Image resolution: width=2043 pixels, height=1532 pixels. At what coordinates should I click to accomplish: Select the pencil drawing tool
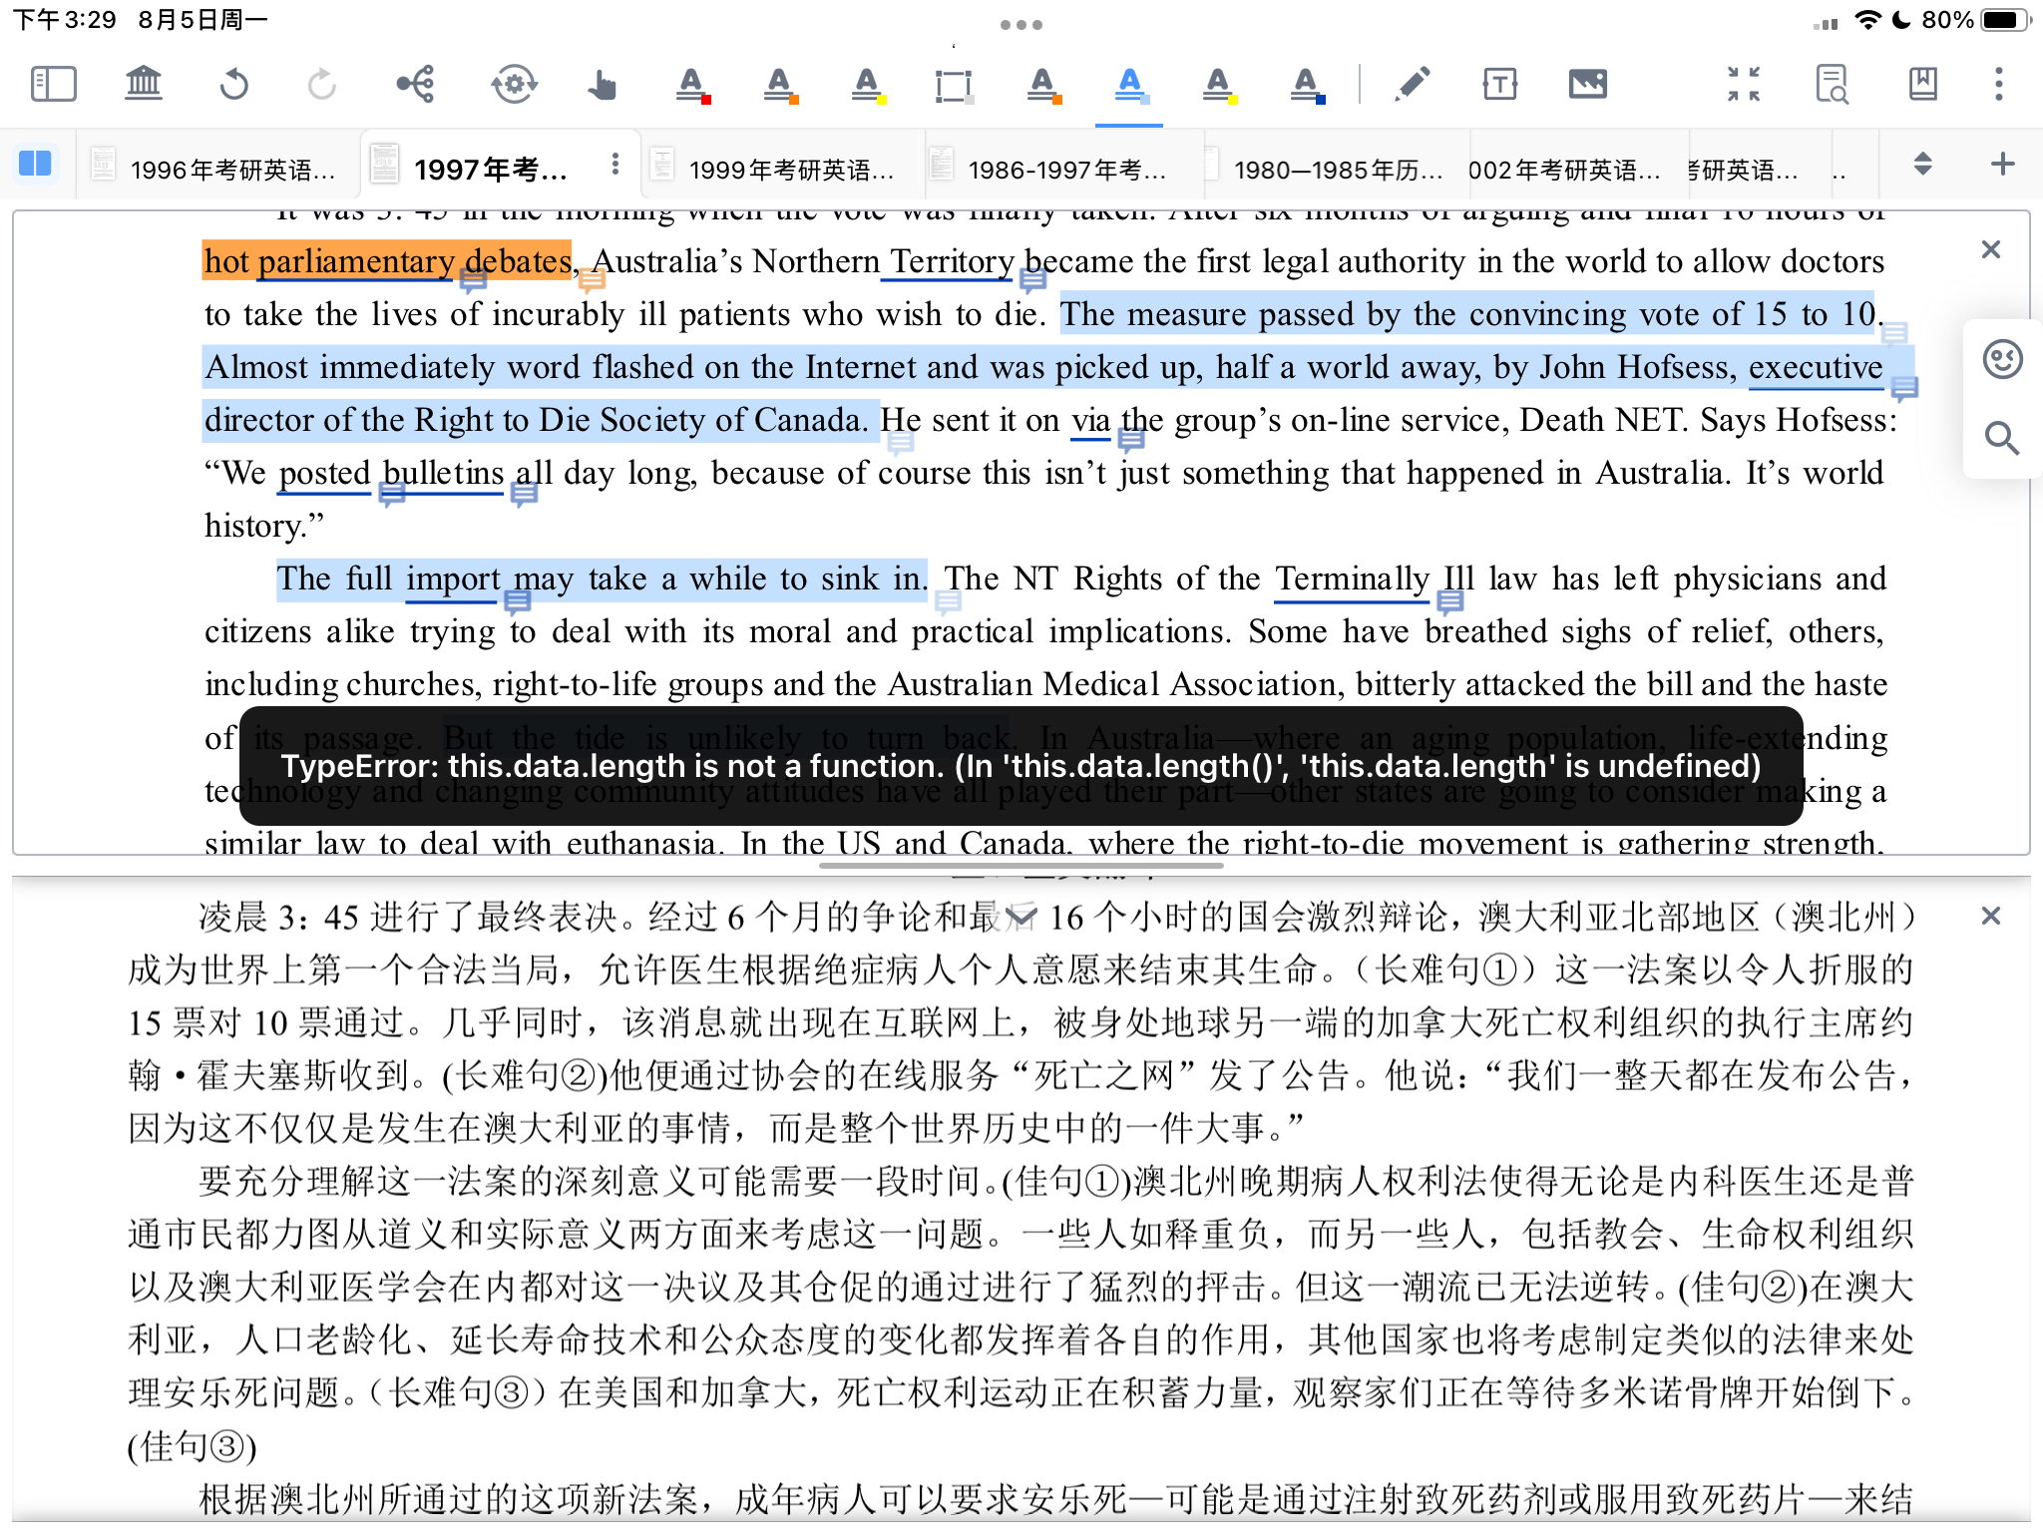pos(1413,85)
